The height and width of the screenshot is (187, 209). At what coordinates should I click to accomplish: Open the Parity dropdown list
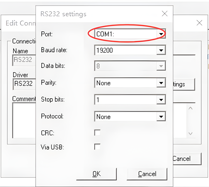(x=161, y=83)
